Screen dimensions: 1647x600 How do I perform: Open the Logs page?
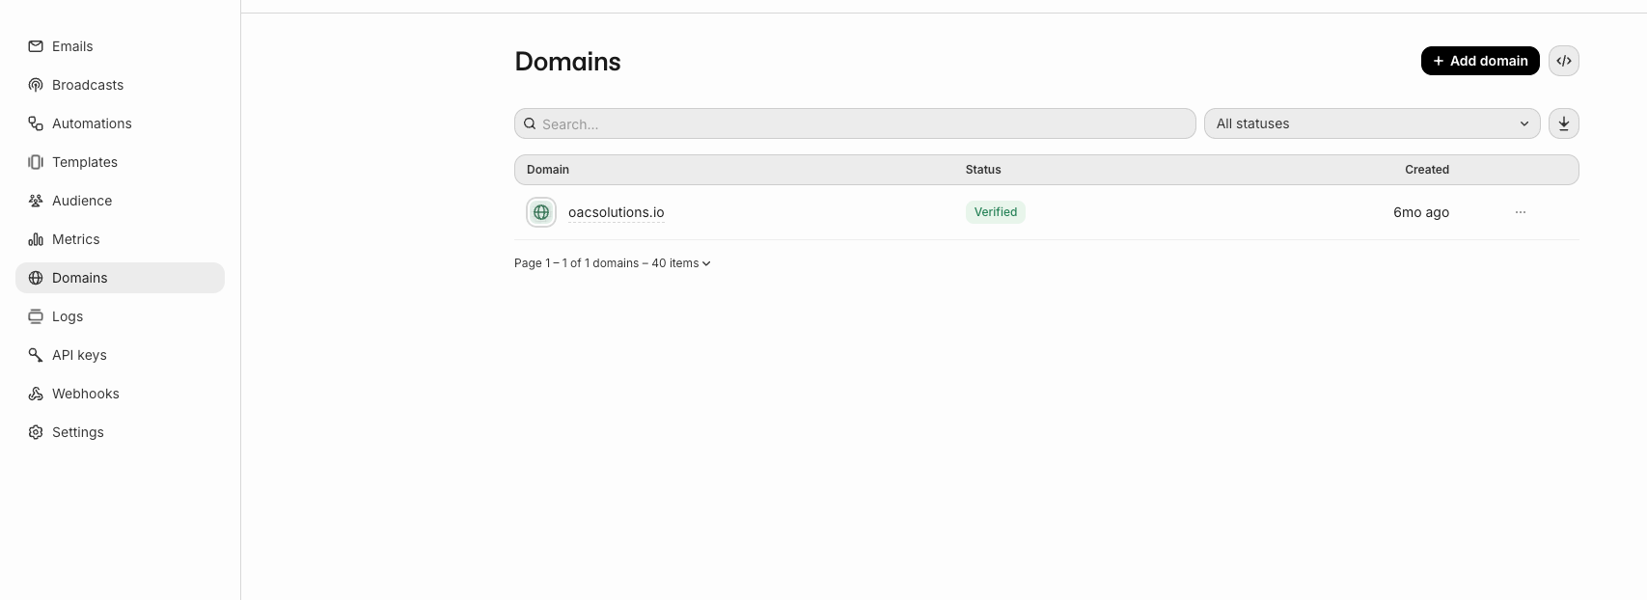click(120, 316)
